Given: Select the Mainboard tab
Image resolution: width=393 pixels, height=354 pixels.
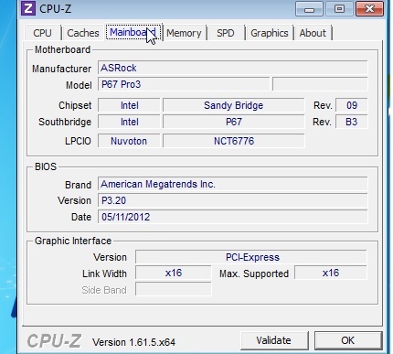Looking at the screenshot, I should click(x=133, y=32).
